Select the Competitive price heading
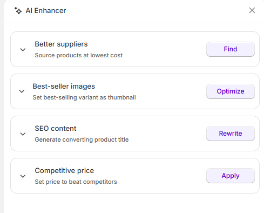The height and width of the screenshot is (213, 264). [64, 171]
